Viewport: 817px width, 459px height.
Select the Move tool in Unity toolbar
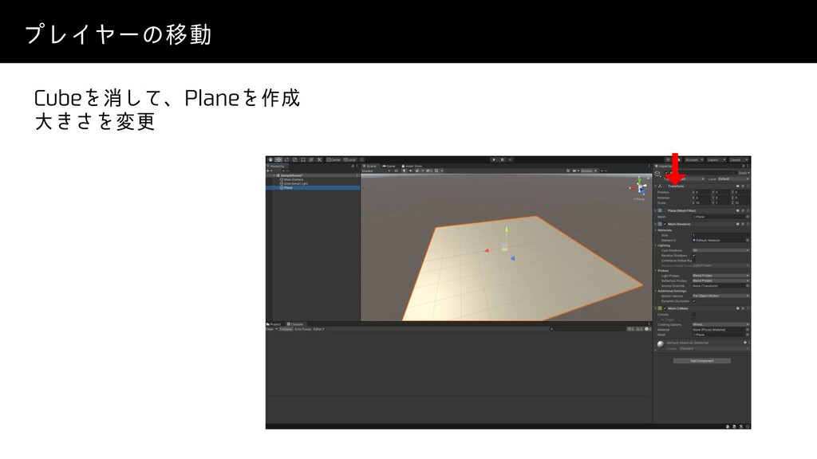coord(278,159)
